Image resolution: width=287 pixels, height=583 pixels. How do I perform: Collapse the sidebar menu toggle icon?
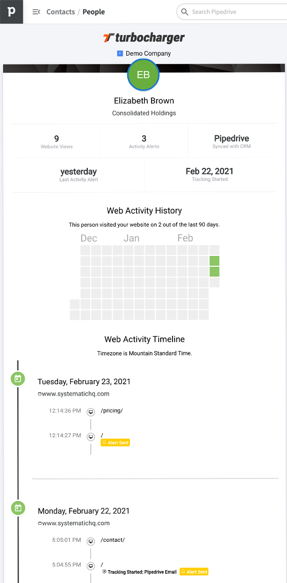(x=36, y=12)
